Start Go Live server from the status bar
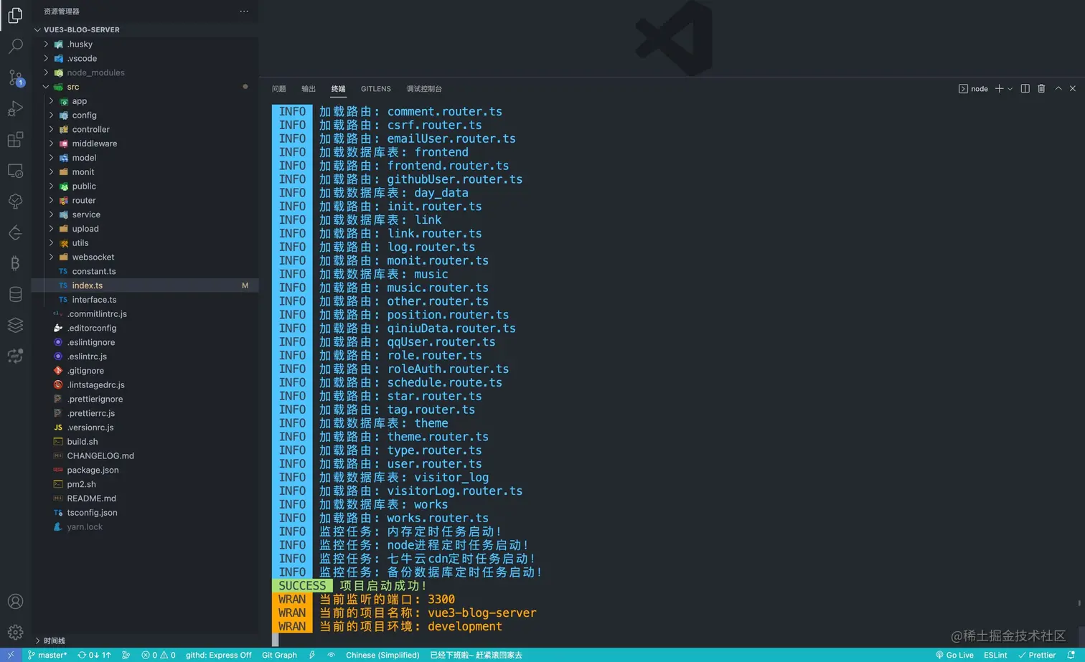The height and width of the screenshot is (662, 1085). click(954, 655)
